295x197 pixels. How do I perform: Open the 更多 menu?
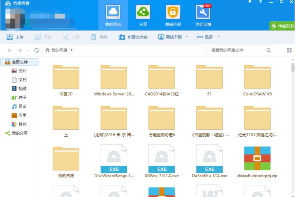(x=205, y=37)
